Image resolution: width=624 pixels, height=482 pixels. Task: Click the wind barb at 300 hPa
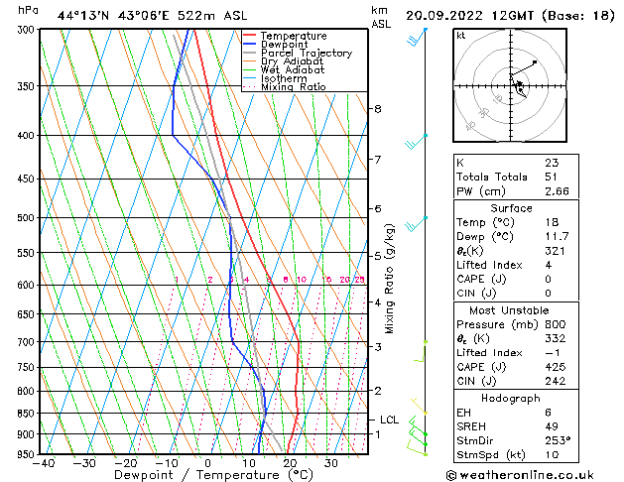417,38
